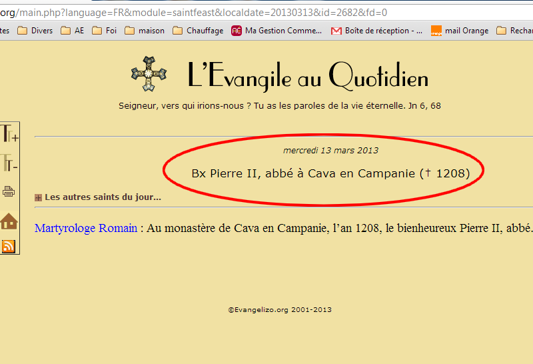The width and height of the screenshot is (533, 364).
Task: Click the date text "mercredi 13 mars 2013"
Action: point(330,151)
